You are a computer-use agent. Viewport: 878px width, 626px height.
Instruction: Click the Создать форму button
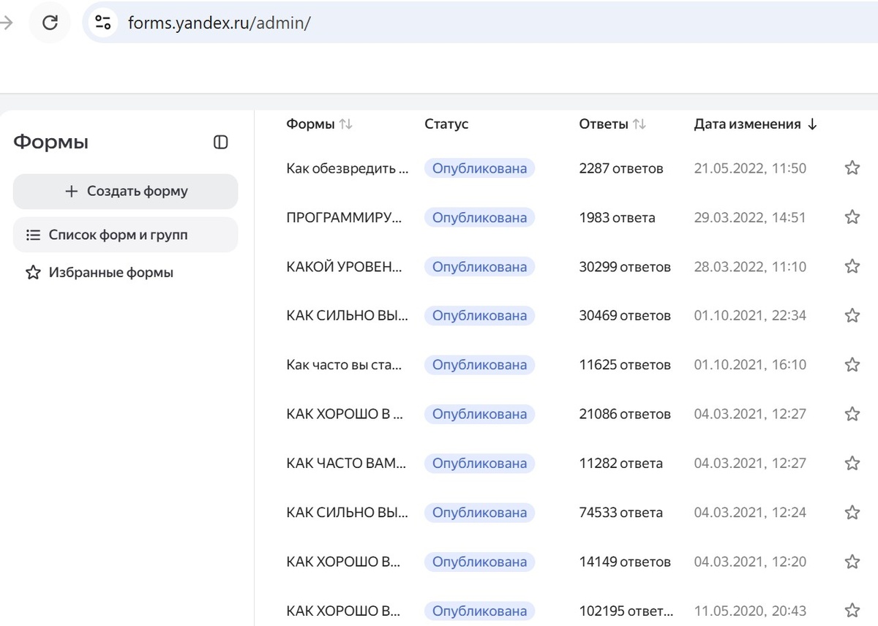tap(126, 192)
